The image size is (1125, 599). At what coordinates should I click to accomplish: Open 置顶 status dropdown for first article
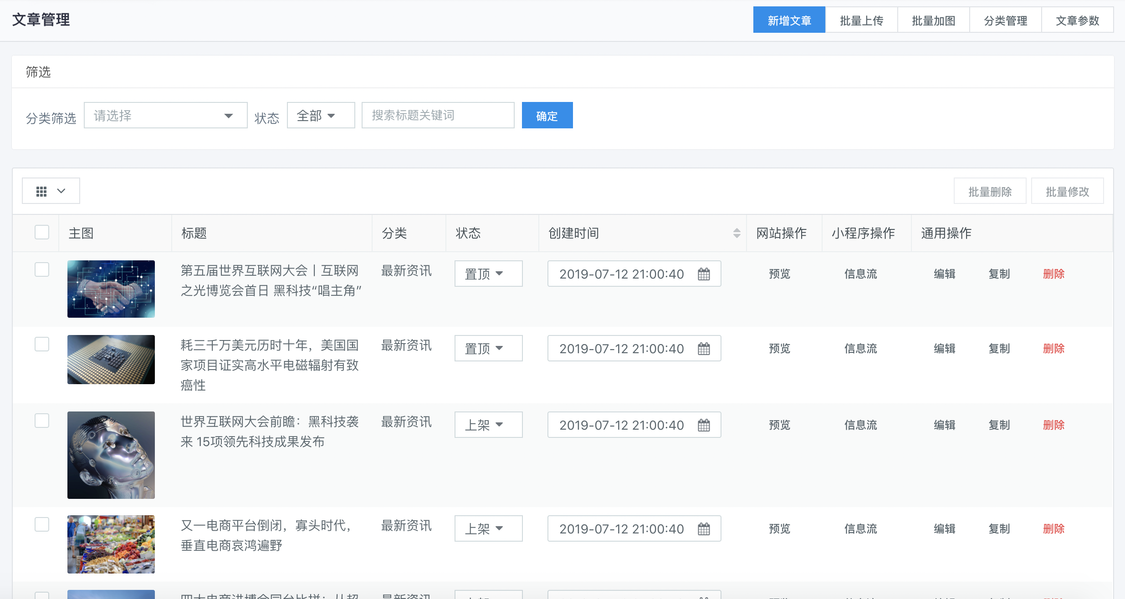click(488, 274)
